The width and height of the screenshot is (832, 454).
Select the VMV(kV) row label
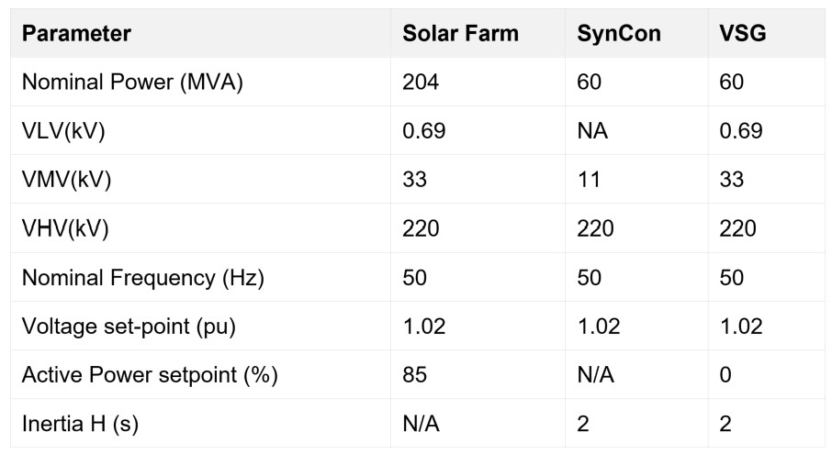click(66, 179)
